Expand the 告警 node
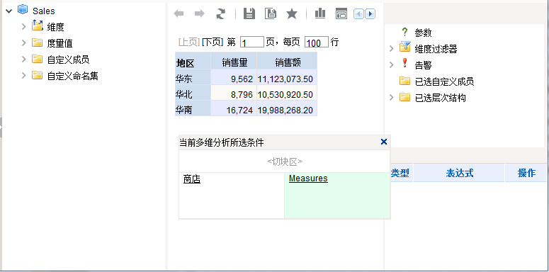The width and height of the screenshot is (549, 272). click(x=392, y=64)
